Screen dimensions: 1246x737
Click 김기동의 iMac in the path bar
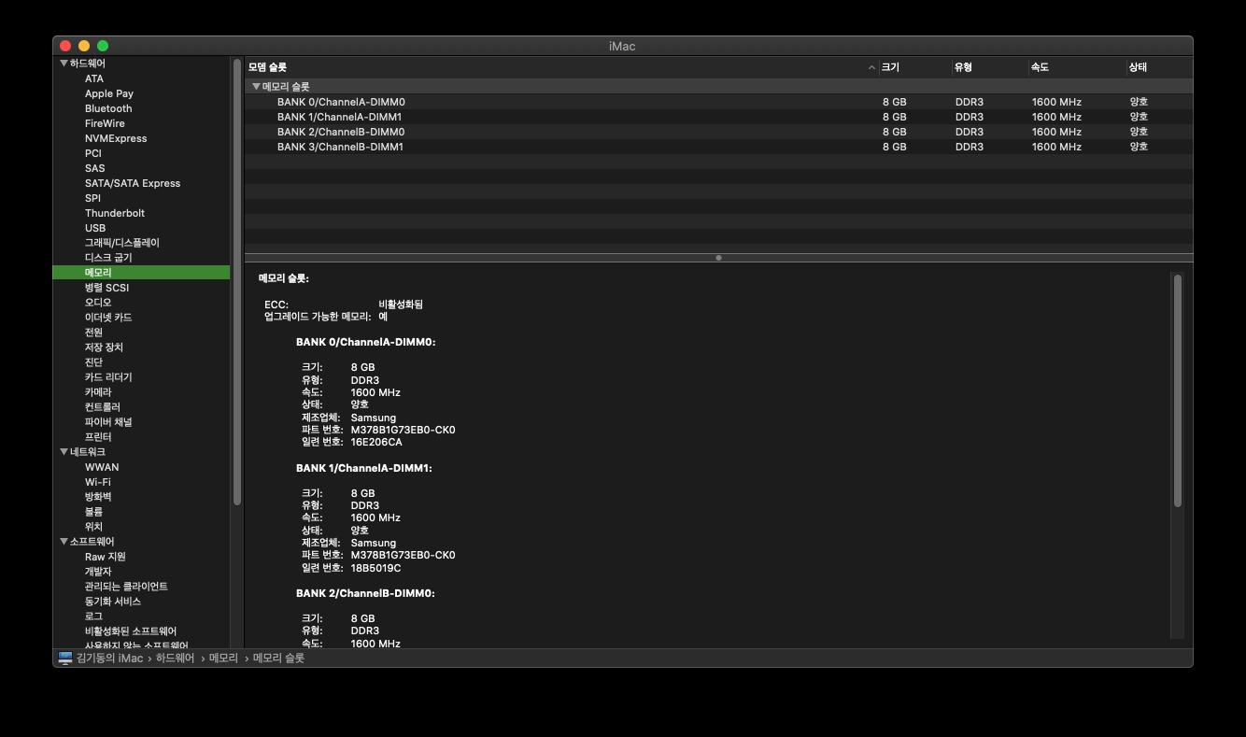click(x=110, y=659)
